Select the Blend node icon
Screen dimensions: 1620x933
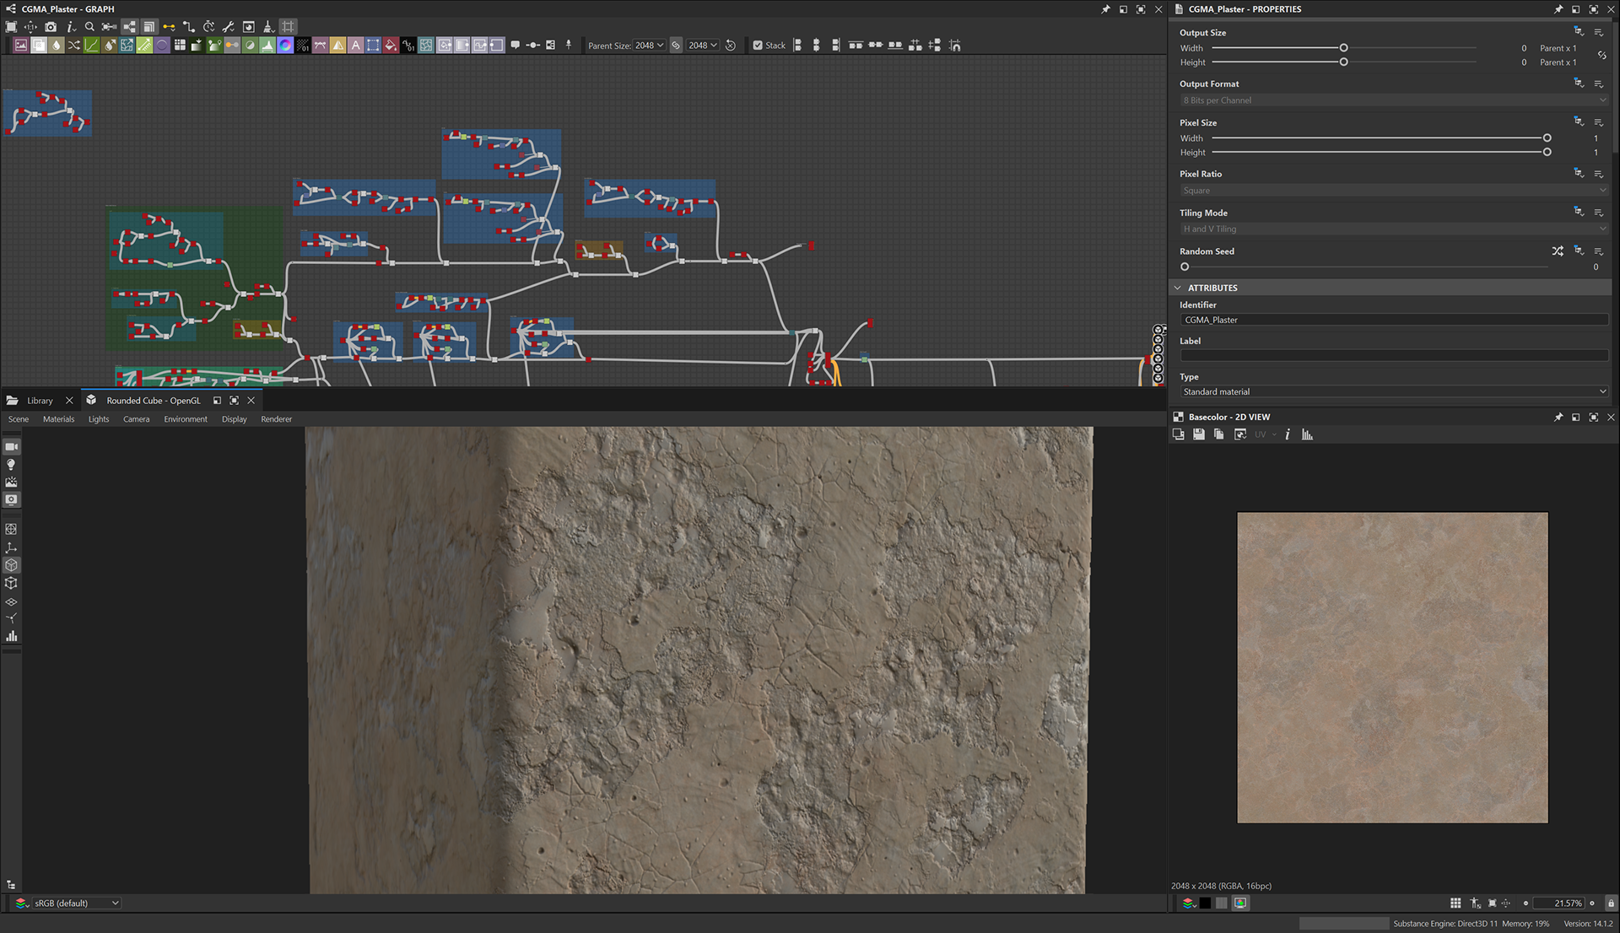click(x=39, y=46)
